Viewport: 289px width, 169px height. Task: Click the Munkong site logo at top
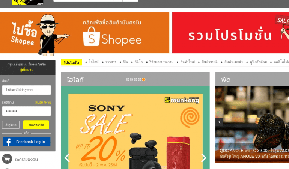click(x=28, y=2)
